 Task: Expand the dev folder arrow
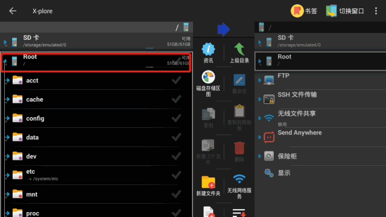[x=8, y=156]
